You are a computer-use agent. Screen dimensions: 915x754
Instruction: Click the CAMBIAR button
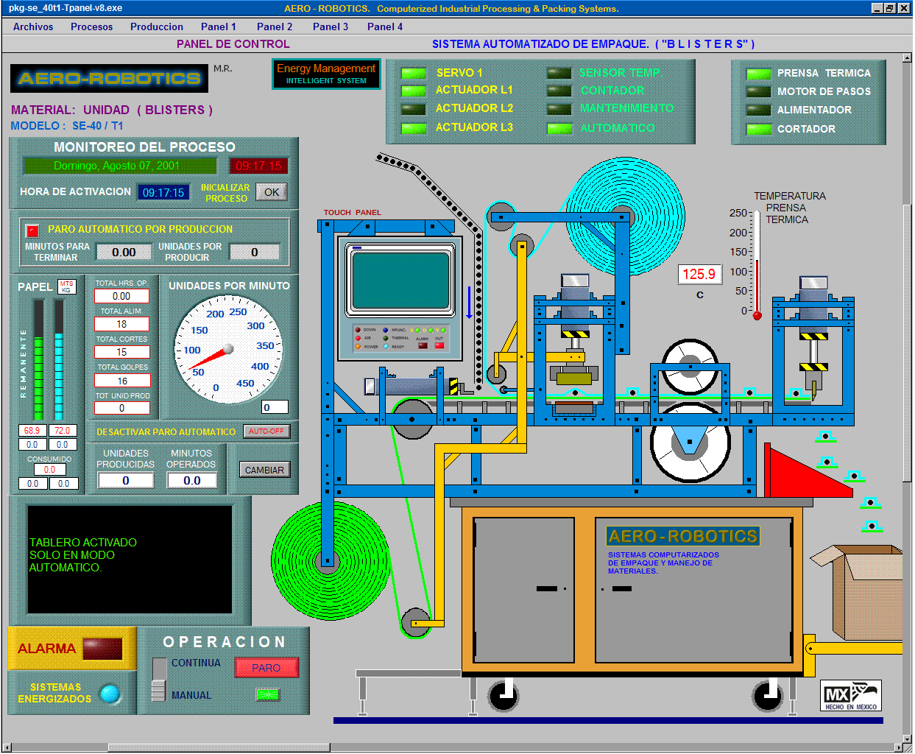(x=264, y=470)
